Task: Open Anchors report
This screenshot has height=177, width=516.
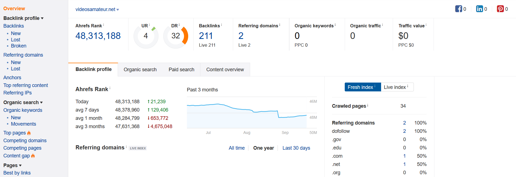Action: [12, 78]
